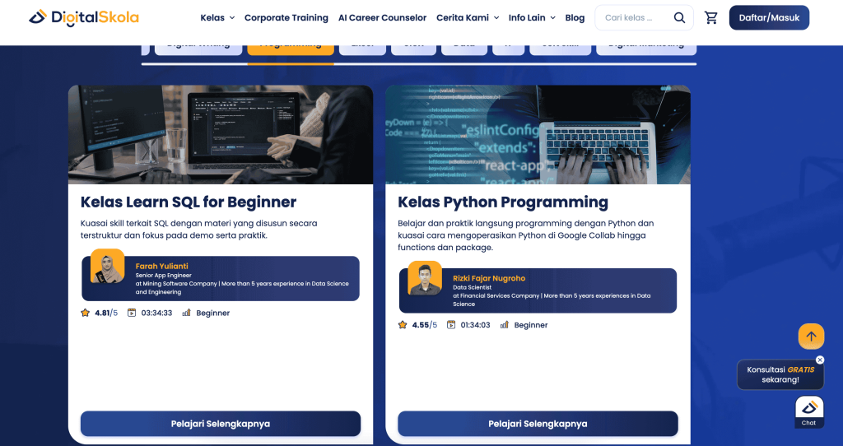The image size is (843, 446).
Task: Click the scroll-to-top arrow button
Action: coord(811,337)
